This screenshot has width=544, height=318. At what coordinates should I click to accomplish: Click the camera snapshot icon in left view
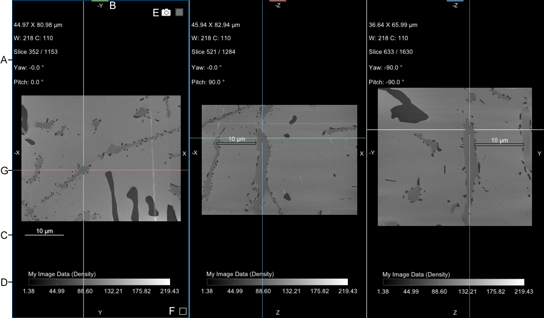166,12
